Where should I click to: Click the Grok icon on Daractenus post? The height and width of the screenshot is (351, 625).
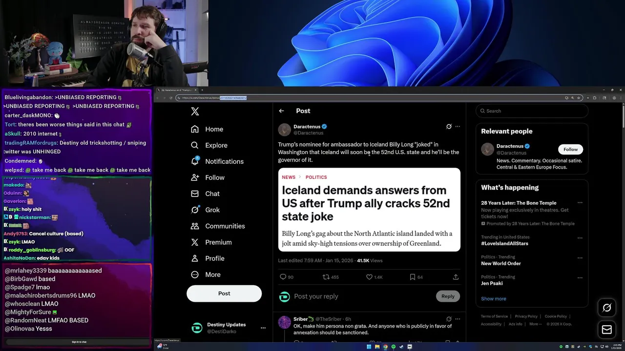coord(449,127)
